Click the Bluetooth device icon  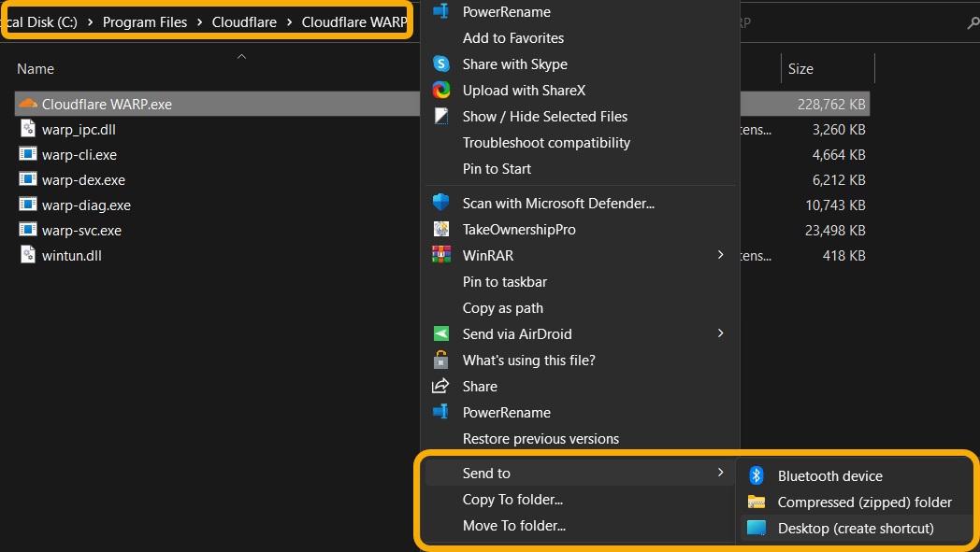coord(757,475)
